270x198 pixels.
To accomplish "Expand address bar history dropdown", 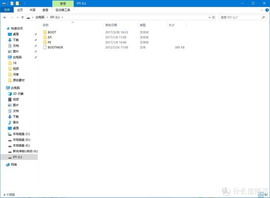I will (x=209, y=17).
